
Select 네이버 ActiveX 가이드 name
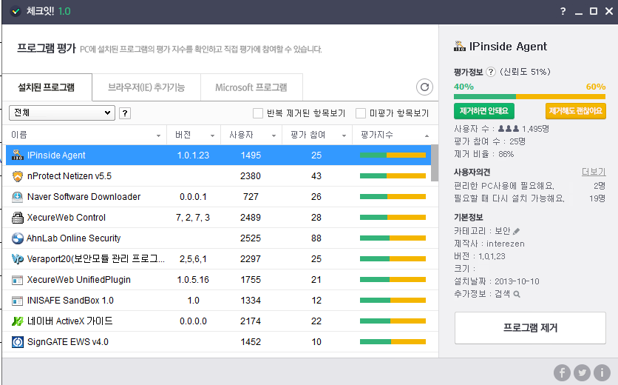[x=69, y=321]
